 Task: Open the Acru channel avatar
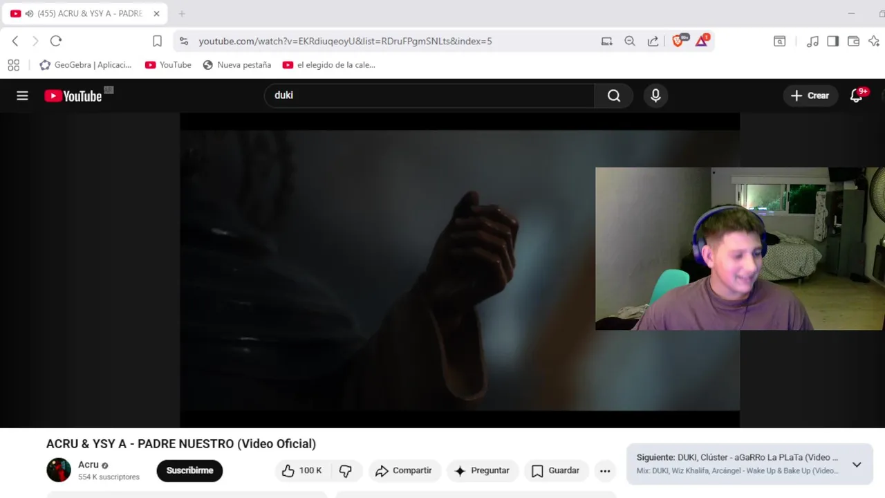click(59, 470)
